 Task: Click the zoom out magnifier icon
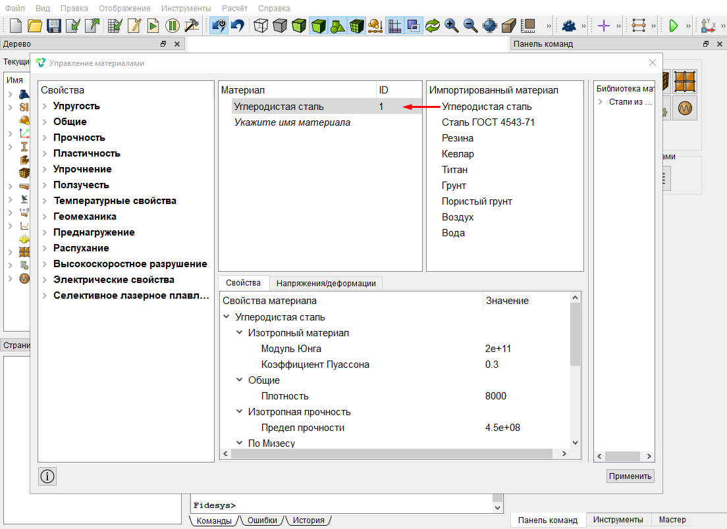pyautogui.click(x=471, y=26)
